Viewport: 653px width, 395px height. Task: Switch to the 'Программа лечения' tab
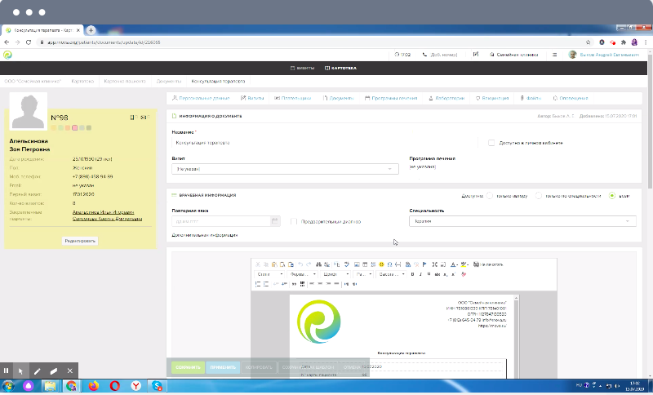[x=391, y=98]
